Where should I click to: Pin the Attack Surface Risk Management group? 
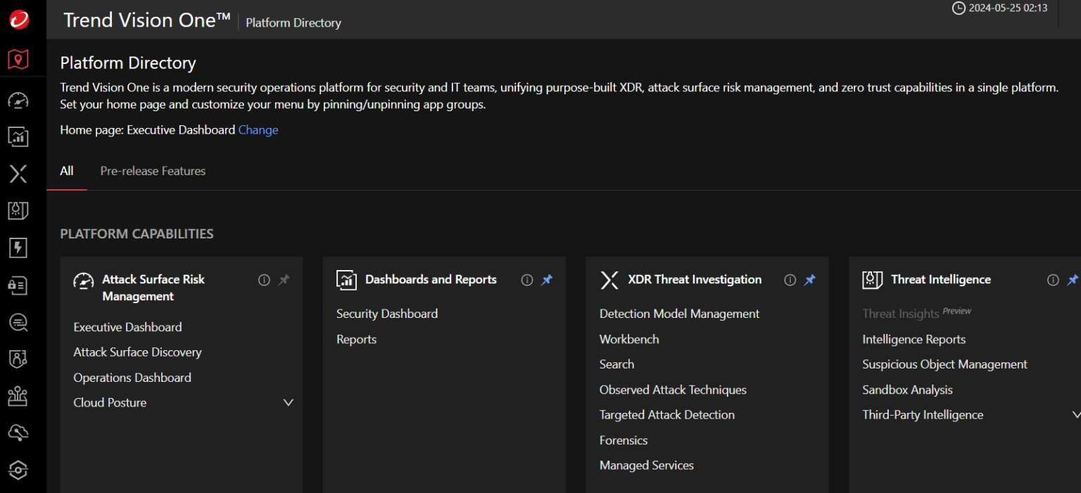[284, 280]
